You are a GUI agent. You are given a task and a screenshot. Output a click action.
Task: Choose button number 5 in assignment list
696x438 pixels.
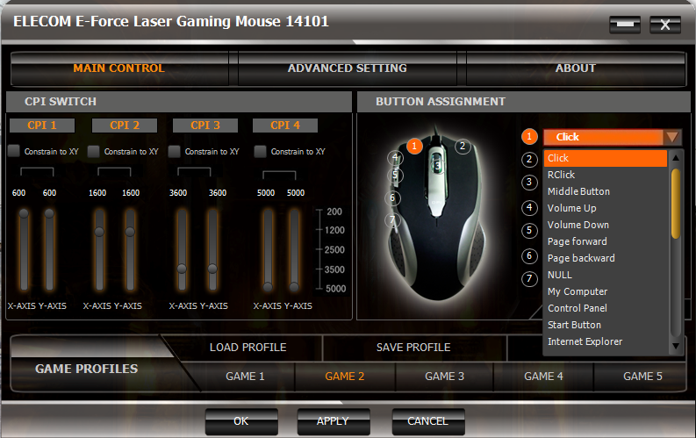(x=529, y=230)
